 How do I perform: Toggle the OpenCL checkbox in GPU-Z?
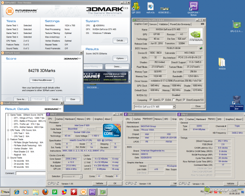tap(151, 100)
